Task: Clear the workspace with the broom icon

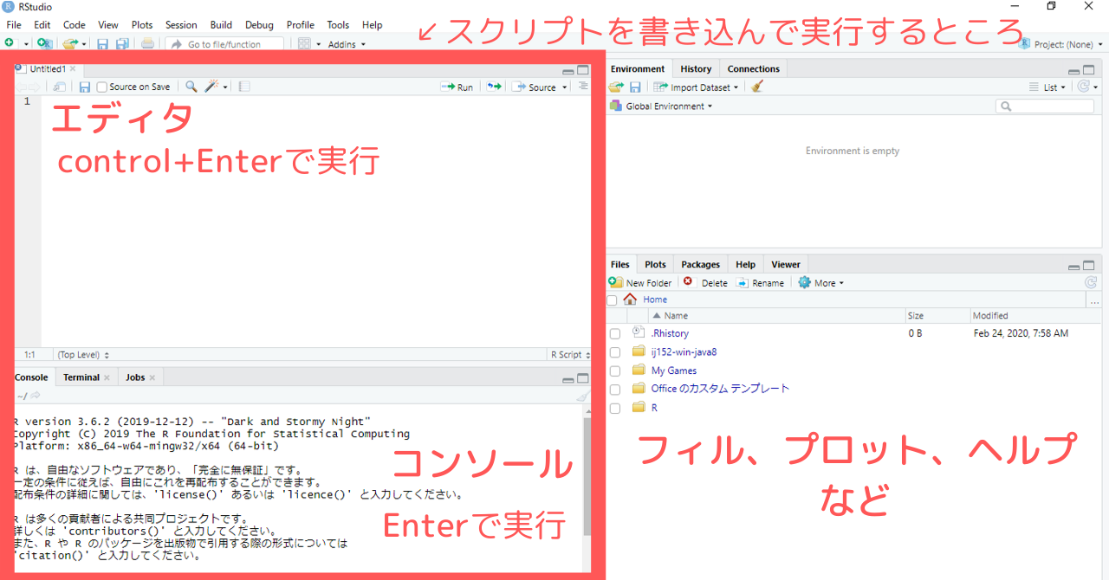Action: (756, 87)
